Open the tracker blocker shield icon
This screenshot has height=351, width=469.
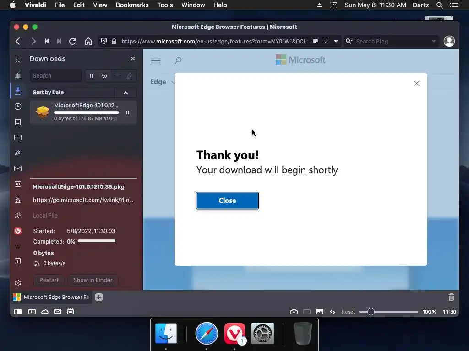tap(104, 41)
